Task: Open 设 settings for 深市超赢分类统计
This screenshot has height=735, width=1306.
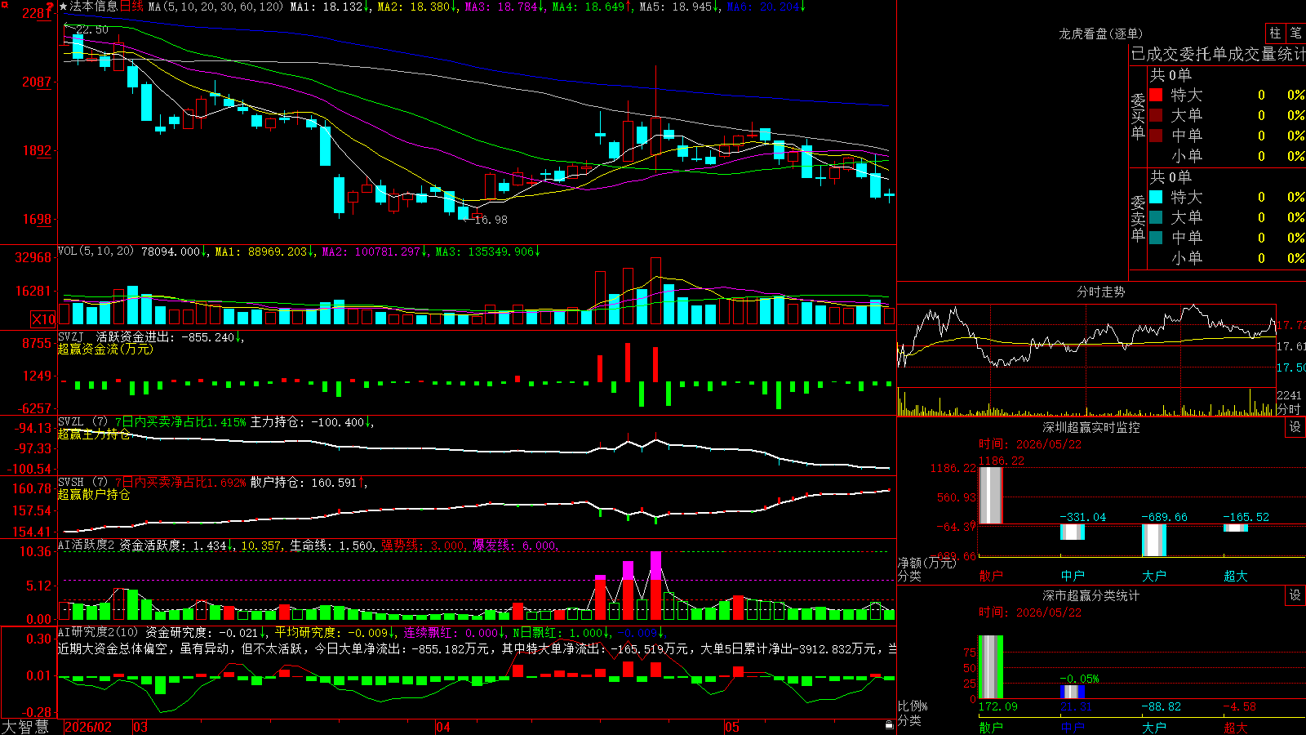Action: coord(1295,595)
